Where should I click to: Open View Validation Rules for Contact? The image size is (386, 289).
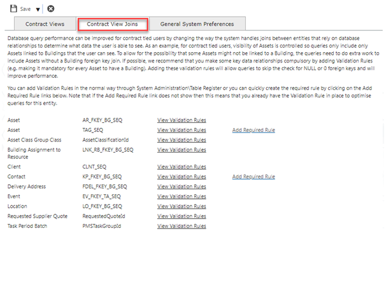[181, 176]
